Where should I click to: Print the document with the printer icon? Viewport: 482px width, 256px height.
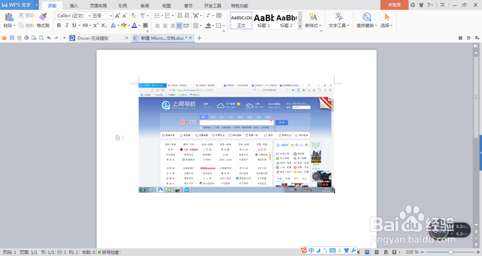(27, 38)
